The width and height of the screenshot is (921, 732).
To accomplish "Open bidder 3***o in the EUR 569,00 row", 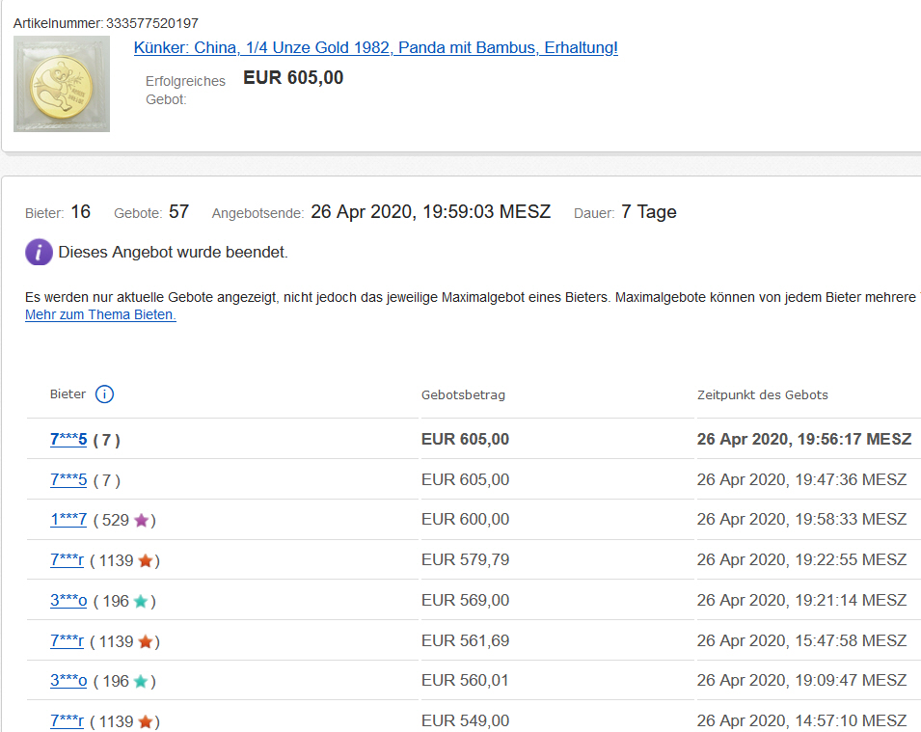I will point(68,601).
